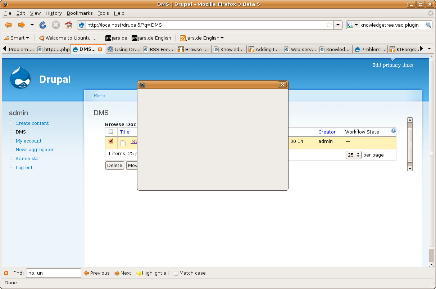
Task: Open jars.de English feed dropdown
Action: [202, 38]
